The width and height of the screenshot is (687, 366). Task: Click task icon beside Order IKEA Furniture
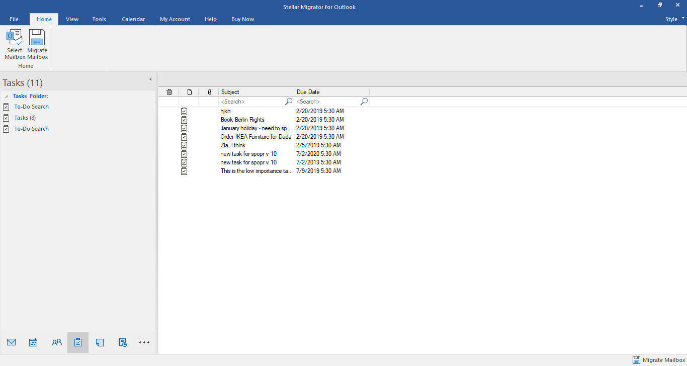pyautogui.click(x=184, y=137)
